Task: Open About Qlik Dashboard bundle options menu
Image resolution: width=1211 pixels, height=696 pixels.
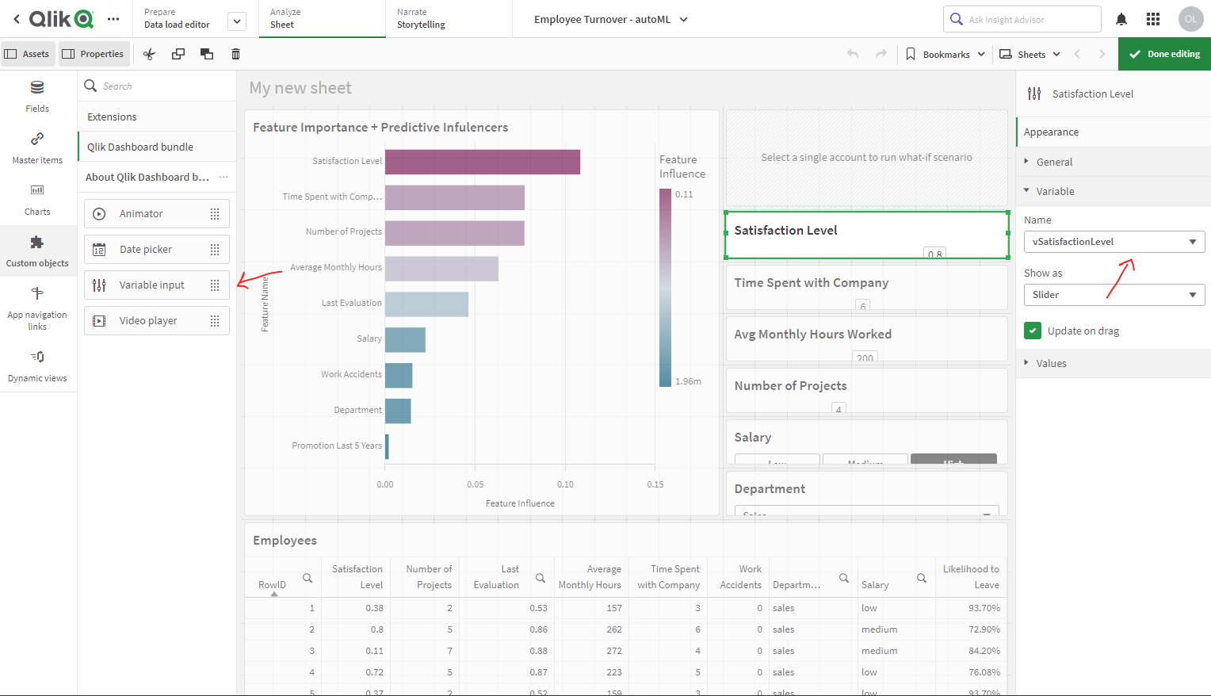Action: [x=223, y=177]
